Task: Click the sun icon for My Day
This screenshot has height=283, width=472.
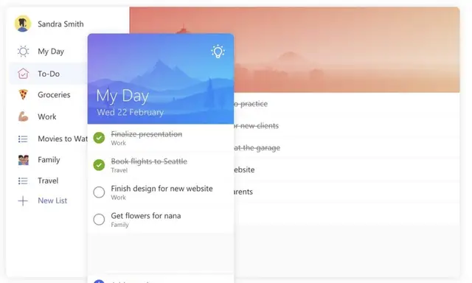Action: click(23, 52)
